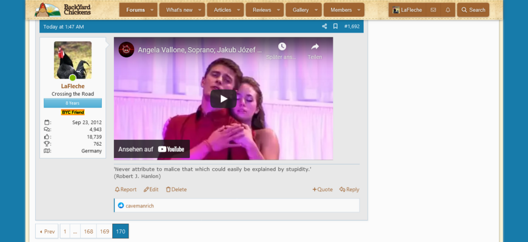Delete this post
The image size is (528, 242).
pos(176,189)
